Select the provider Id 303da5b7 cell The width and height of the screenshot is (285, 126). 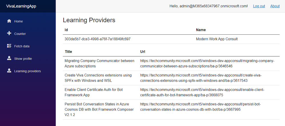(97, 39)
